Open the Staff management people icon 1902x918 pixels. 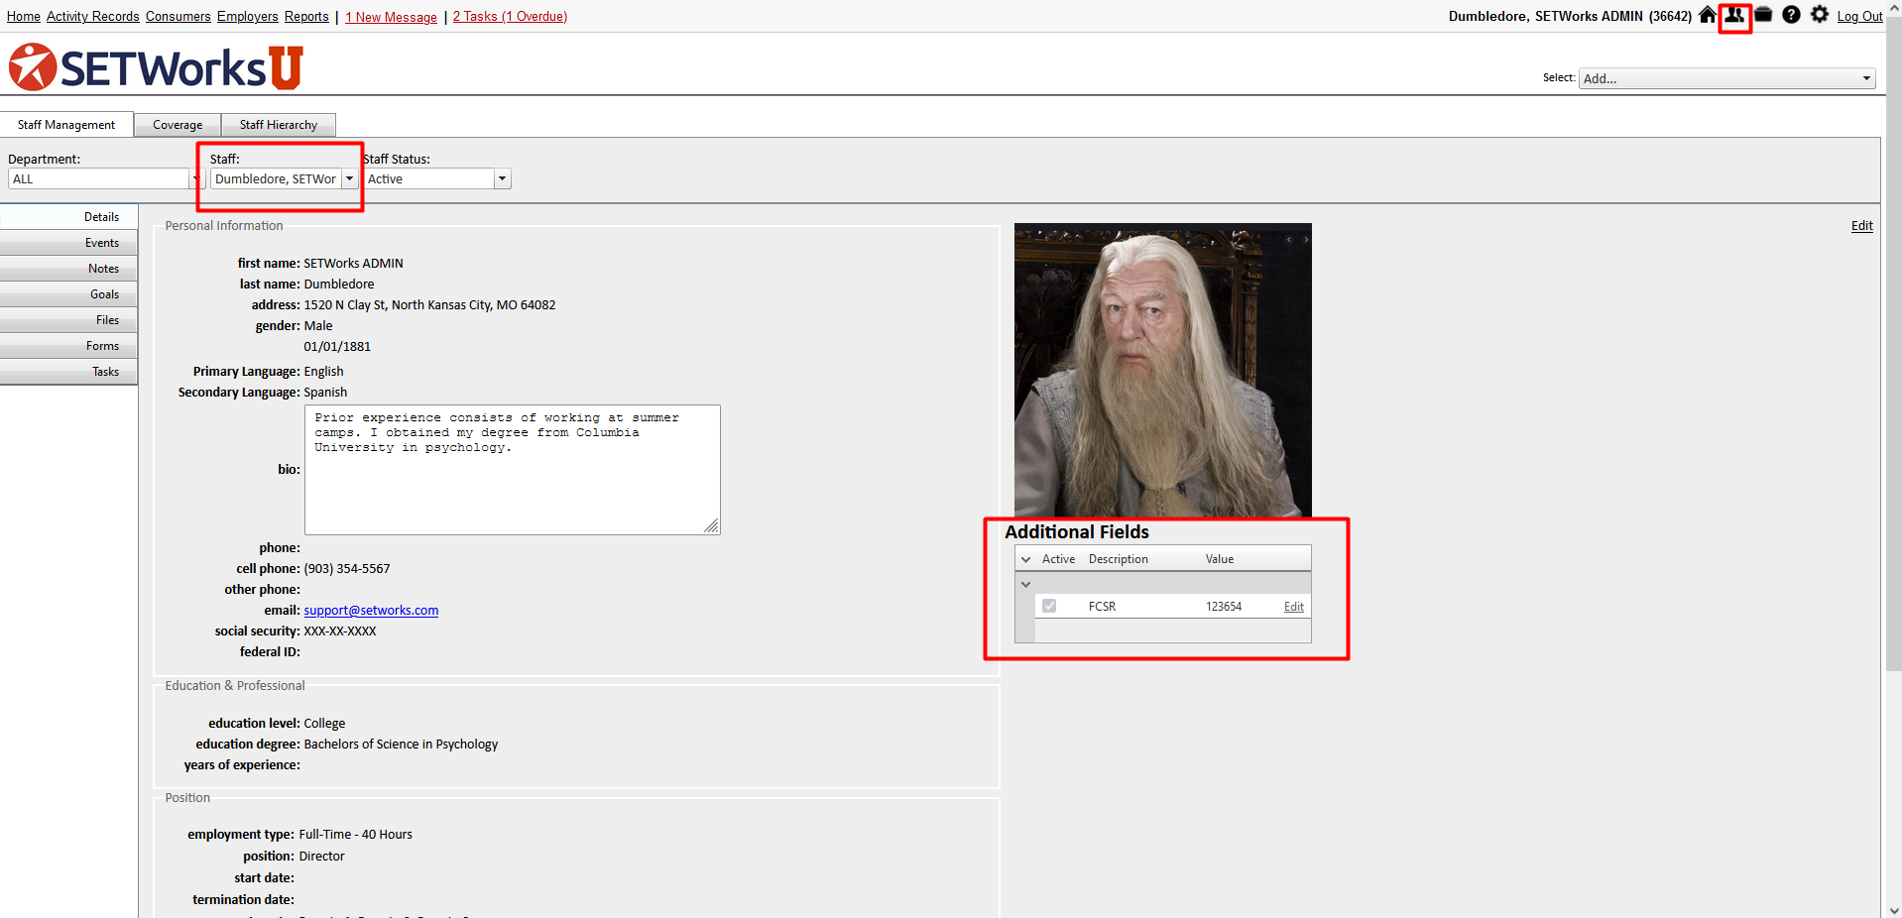tap(1734, 15)
